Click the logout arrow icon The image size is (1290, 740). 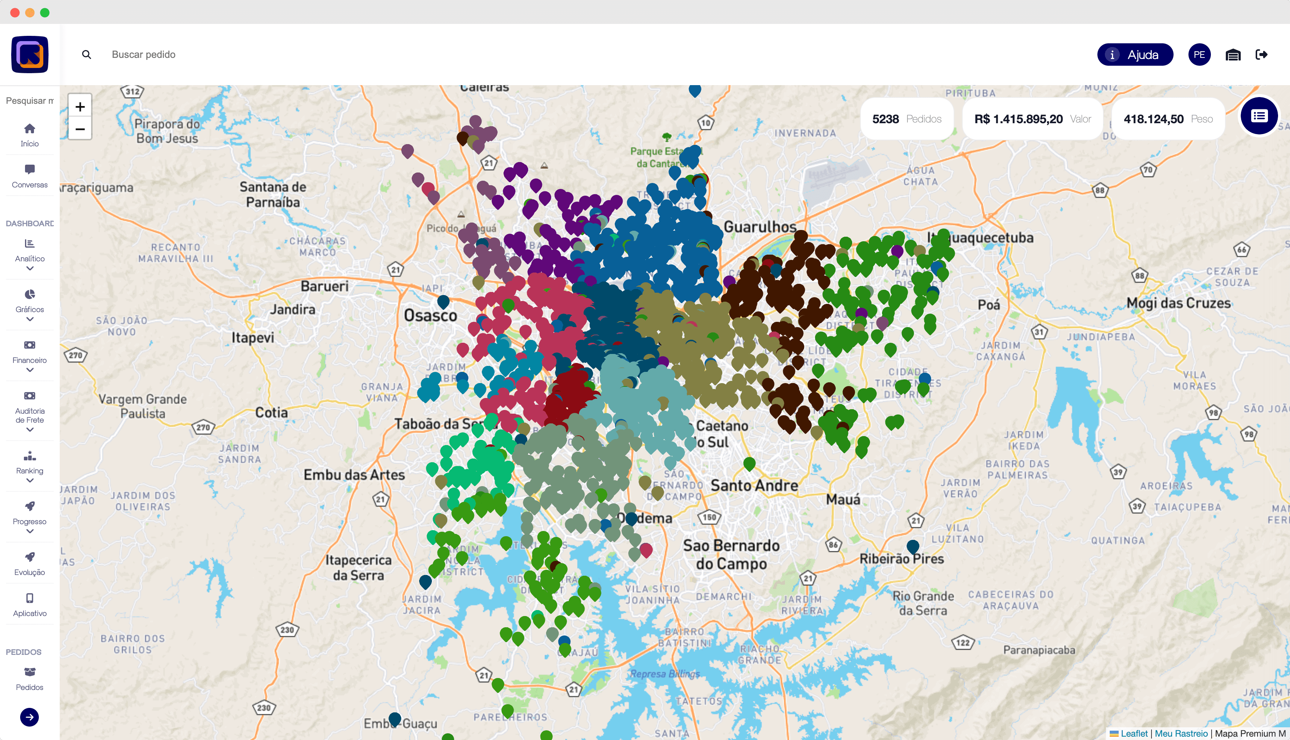(x=1261, y=55)
